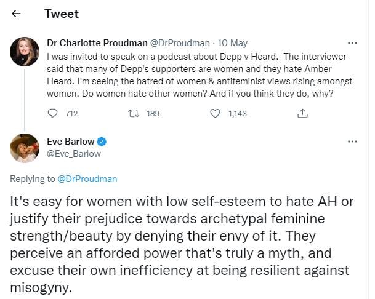The height and width of the screenshot is (299, 375).
Task: Open Eve Barlow's profile picture
Action: coord(25,148)
